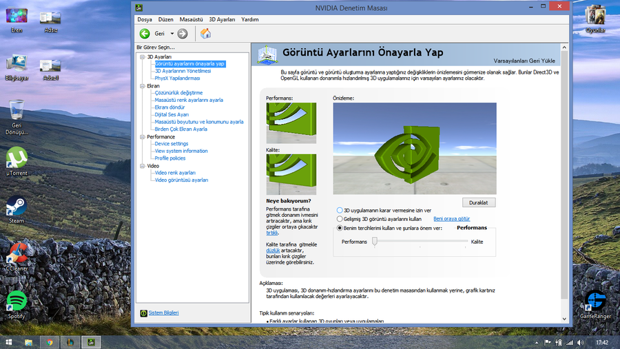Click the Sistem Bilgileri icon

click(143, 313)
